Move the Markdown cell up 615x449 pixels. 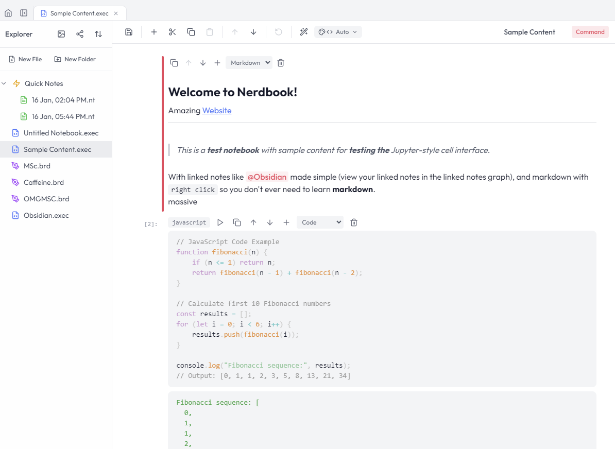click(189, 63)
